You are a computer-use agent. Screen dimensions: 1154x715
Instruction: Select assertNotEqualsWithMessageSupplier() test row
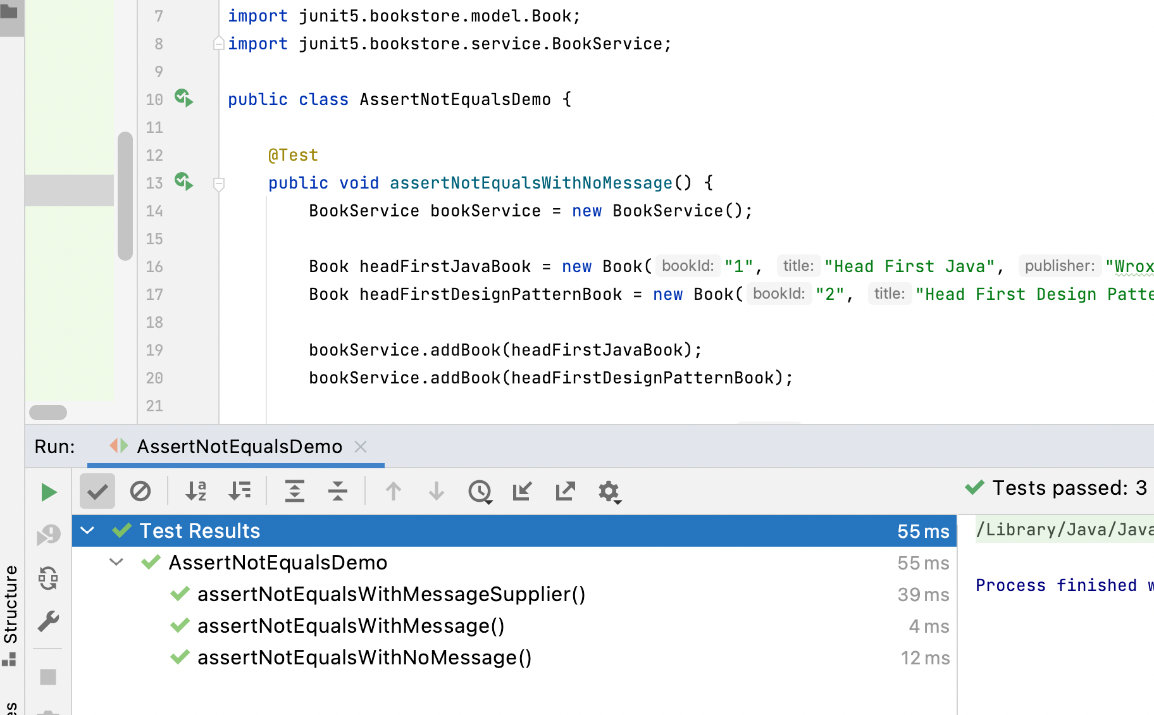(514, 594)
